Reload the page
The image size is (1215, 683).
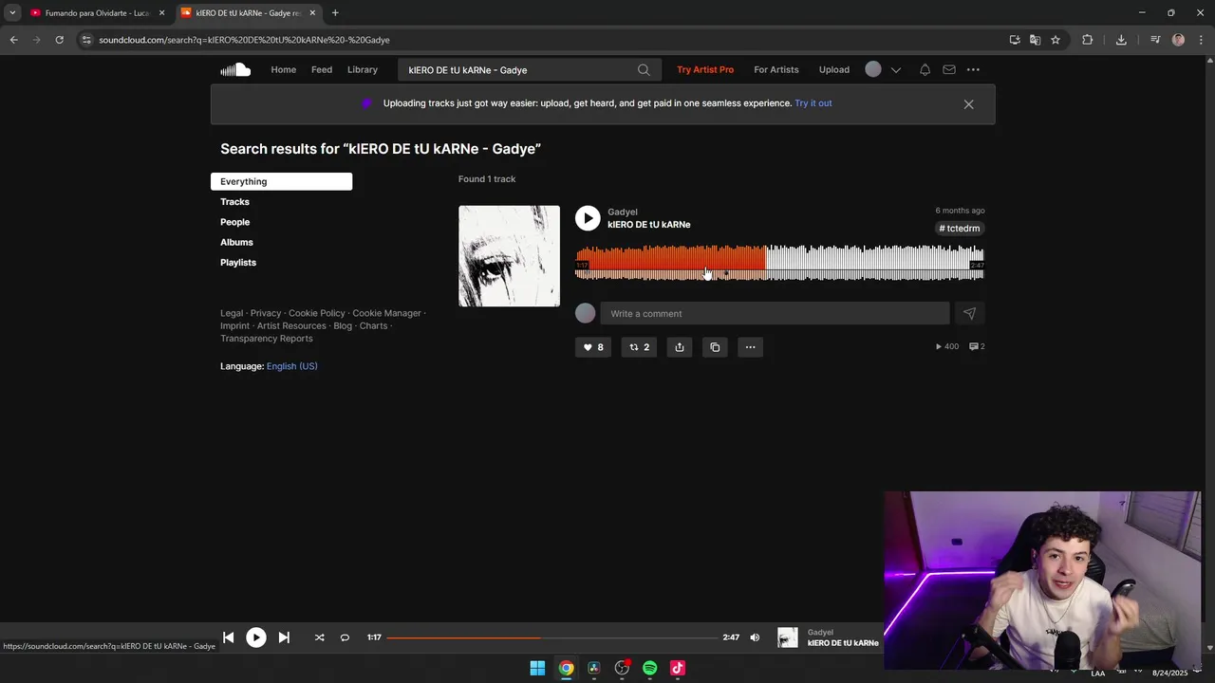(59, 40)
